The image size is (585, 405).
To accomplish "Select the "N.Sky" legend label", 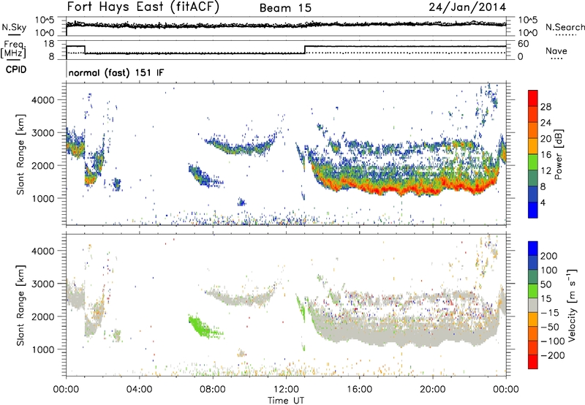I will [14, 27].
